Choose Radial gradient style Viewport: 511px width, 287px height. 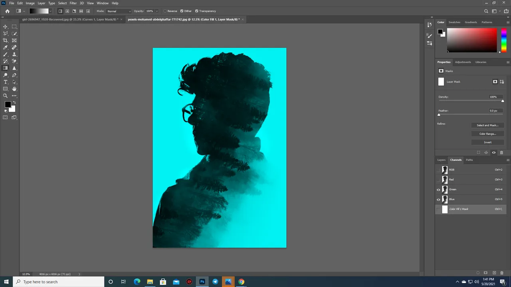[67, 11]
